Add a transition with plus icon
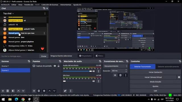182x102 pixels. click(x=115, y=75)
